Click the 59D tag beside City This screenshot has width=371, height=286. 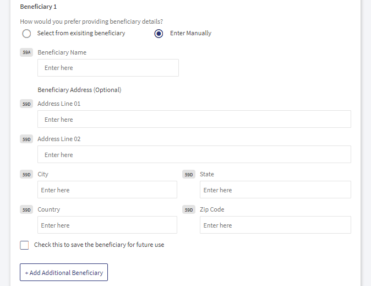(26, 174)
